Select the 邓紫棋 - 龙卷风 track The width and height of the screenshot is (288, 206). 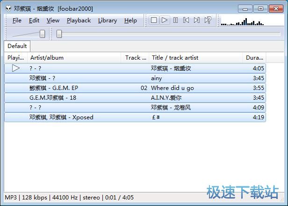(x=135, y=108)
